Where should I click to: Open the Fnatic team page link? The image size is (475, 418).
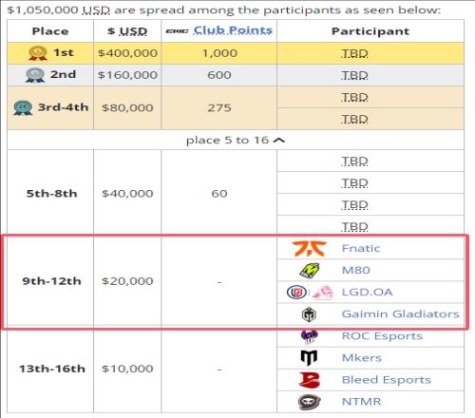(x=361, y=248)
